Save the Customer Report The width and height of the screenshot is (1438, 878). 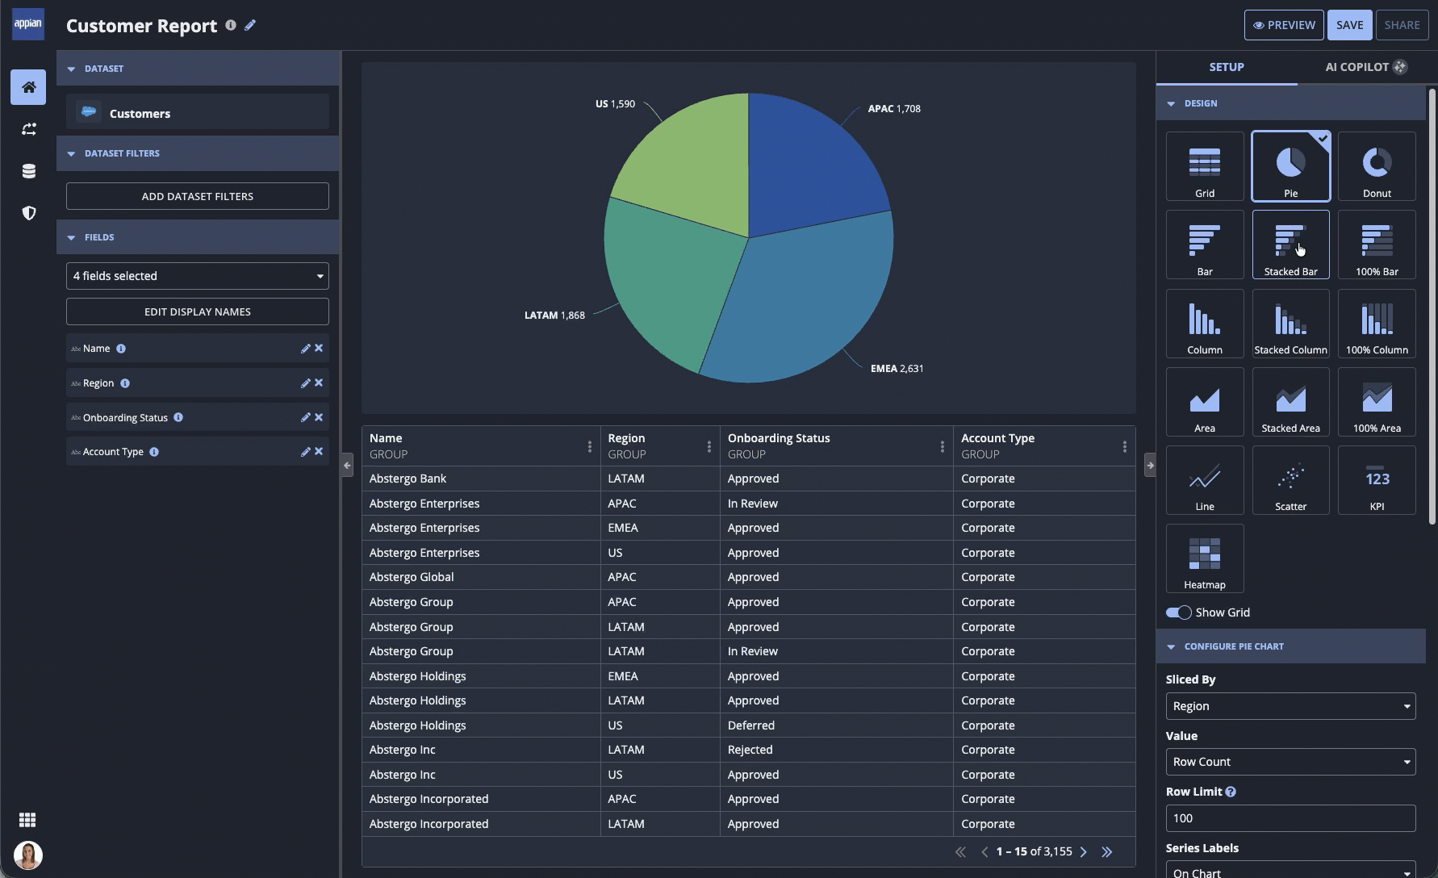tap(1349, 25)
